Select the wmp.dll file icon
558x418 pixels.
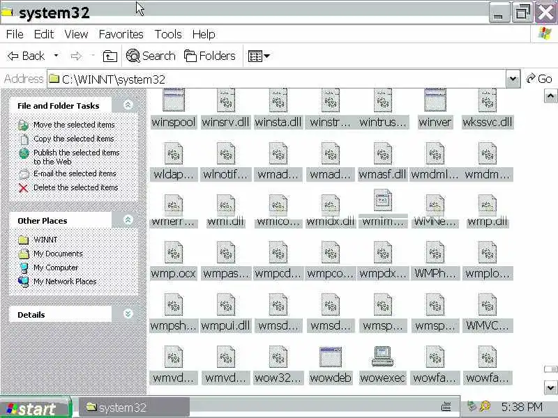click(487, 205)
